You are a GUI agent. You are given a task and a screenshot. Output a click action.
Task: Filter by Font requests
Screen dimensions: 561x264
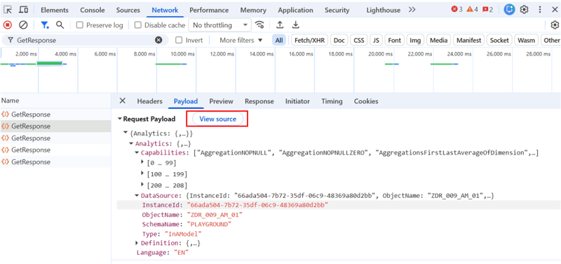(395, 40)
